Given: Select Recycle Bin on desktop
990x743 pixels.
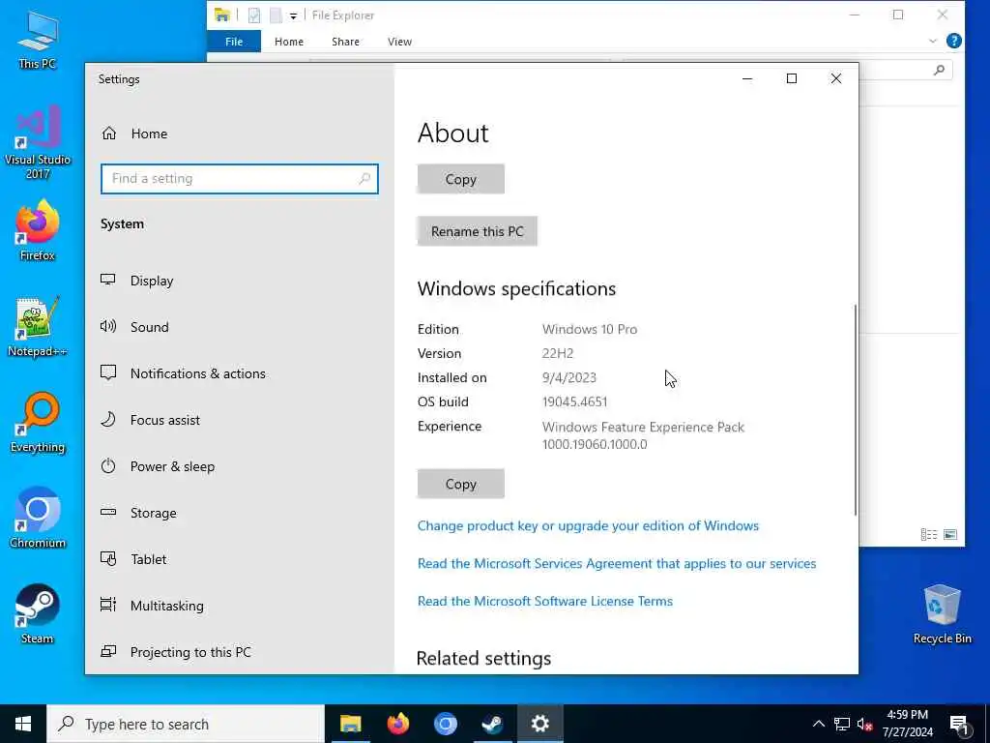Looking at the screenshot, I should (942, 613).
